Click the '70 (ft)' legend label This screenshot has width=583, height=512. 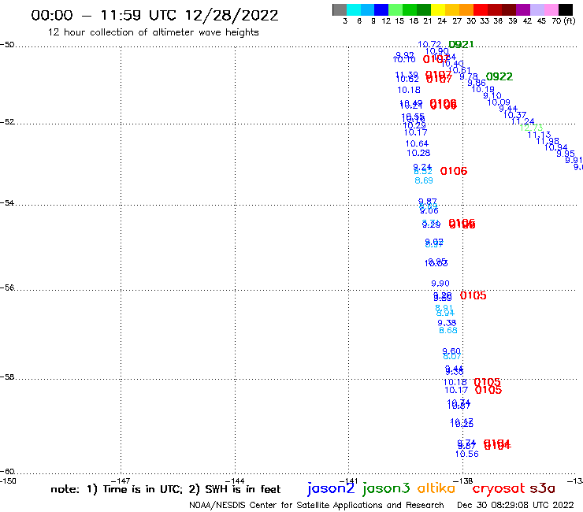pyautogui.click(x=563, y=21)
